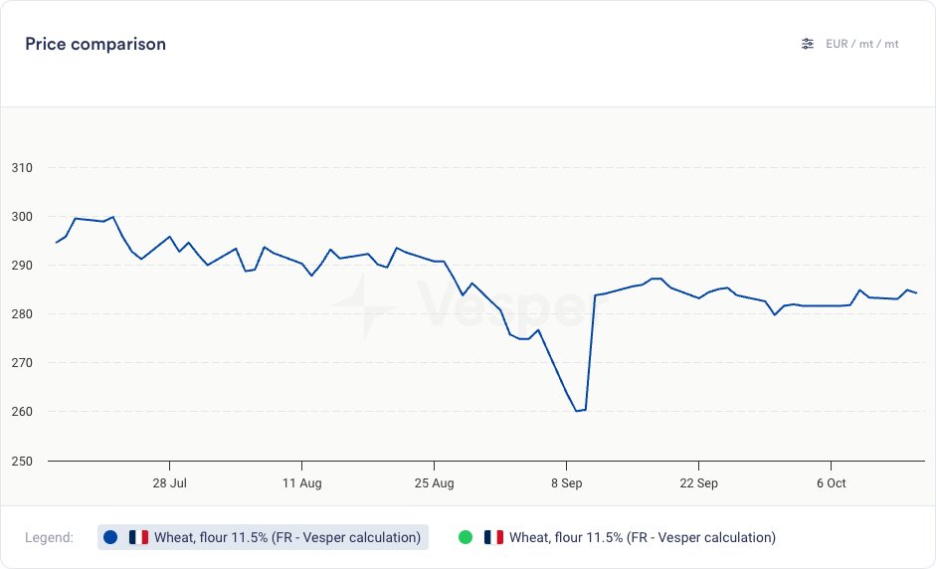Click the green legend color dot
The width and height of the screenshot is (936, 569).
coord(466,537)
